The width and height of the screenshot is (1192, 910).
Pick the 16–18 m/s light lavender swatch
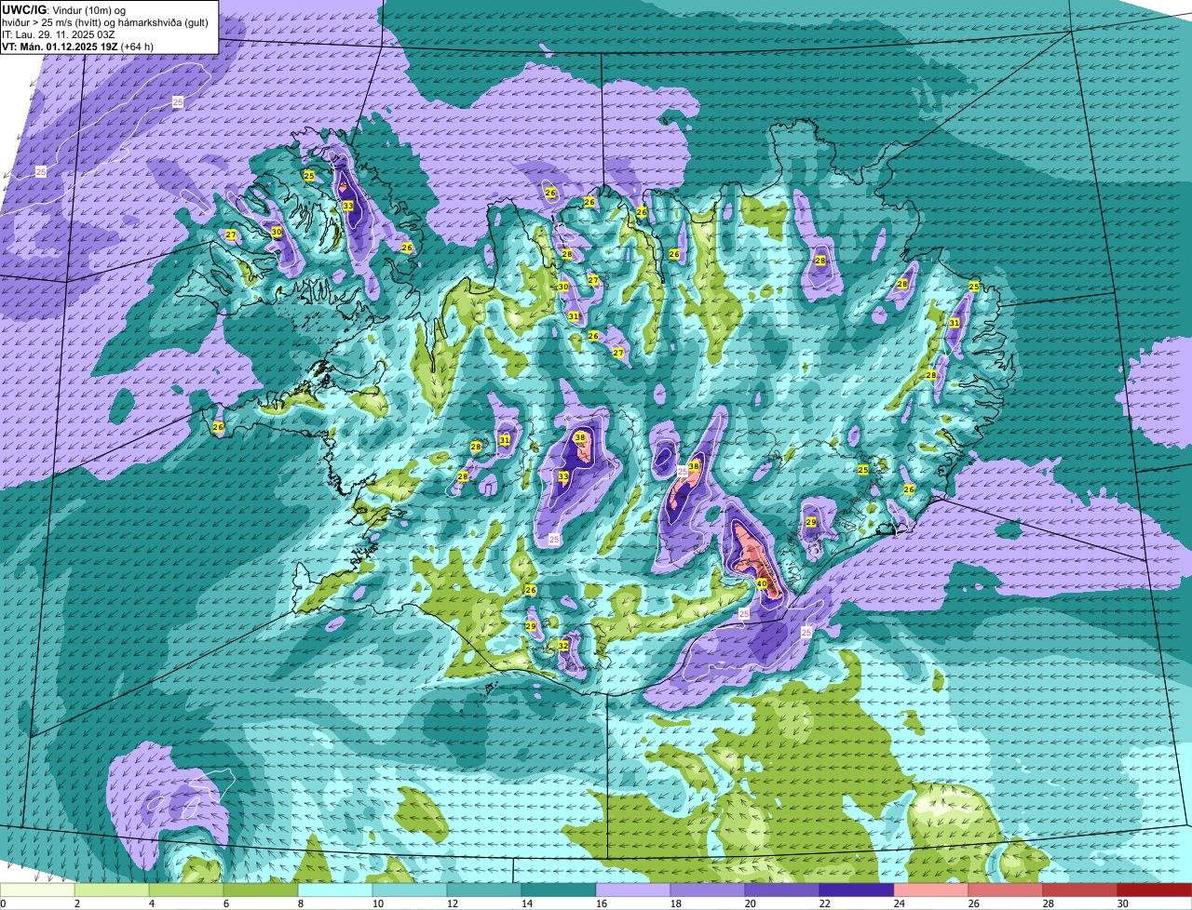tap(633, 890)
